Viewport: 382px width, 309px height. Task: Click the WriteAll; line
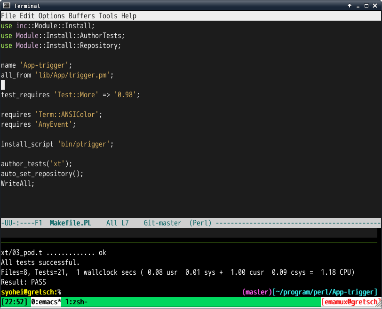tap(18, 183)
